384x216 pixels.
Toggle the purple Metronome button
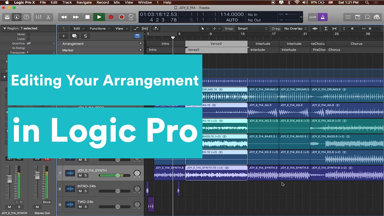[322, 17]
